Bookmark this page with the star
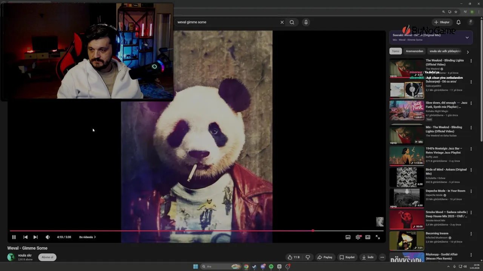483x271 pixels. (456, 12)
